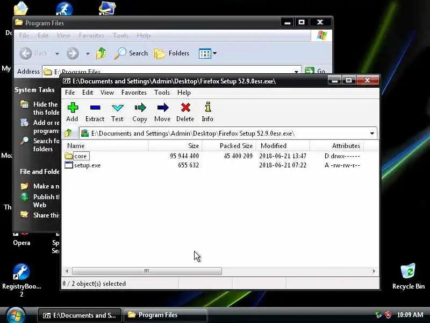Select the Move tool in 7-Zip
Image resolution: width=430 pixels, height=323 pixels.
pyautogui.click(x=162, y=112)
